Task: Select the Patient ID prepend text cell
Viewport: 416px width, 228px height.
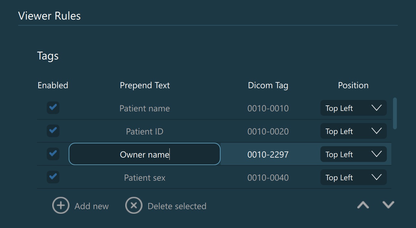Action: pos(144,132)
